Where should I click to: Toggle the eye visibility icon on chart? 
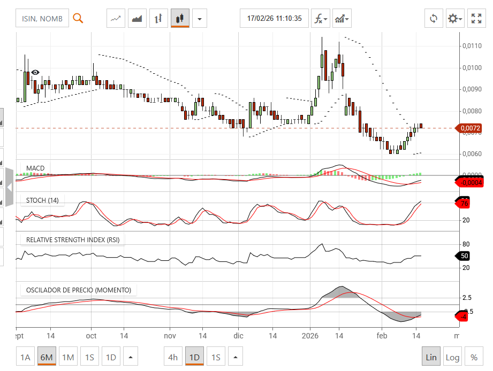(35, 73)
